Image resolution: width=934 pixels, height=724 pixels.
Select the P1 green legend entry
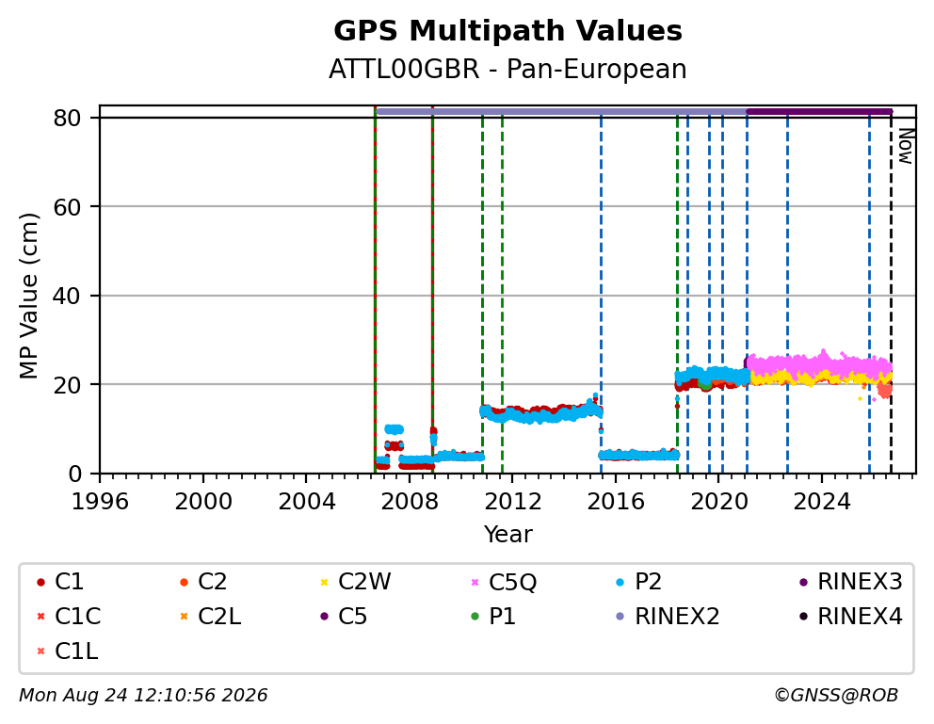[x=493, y=617]
